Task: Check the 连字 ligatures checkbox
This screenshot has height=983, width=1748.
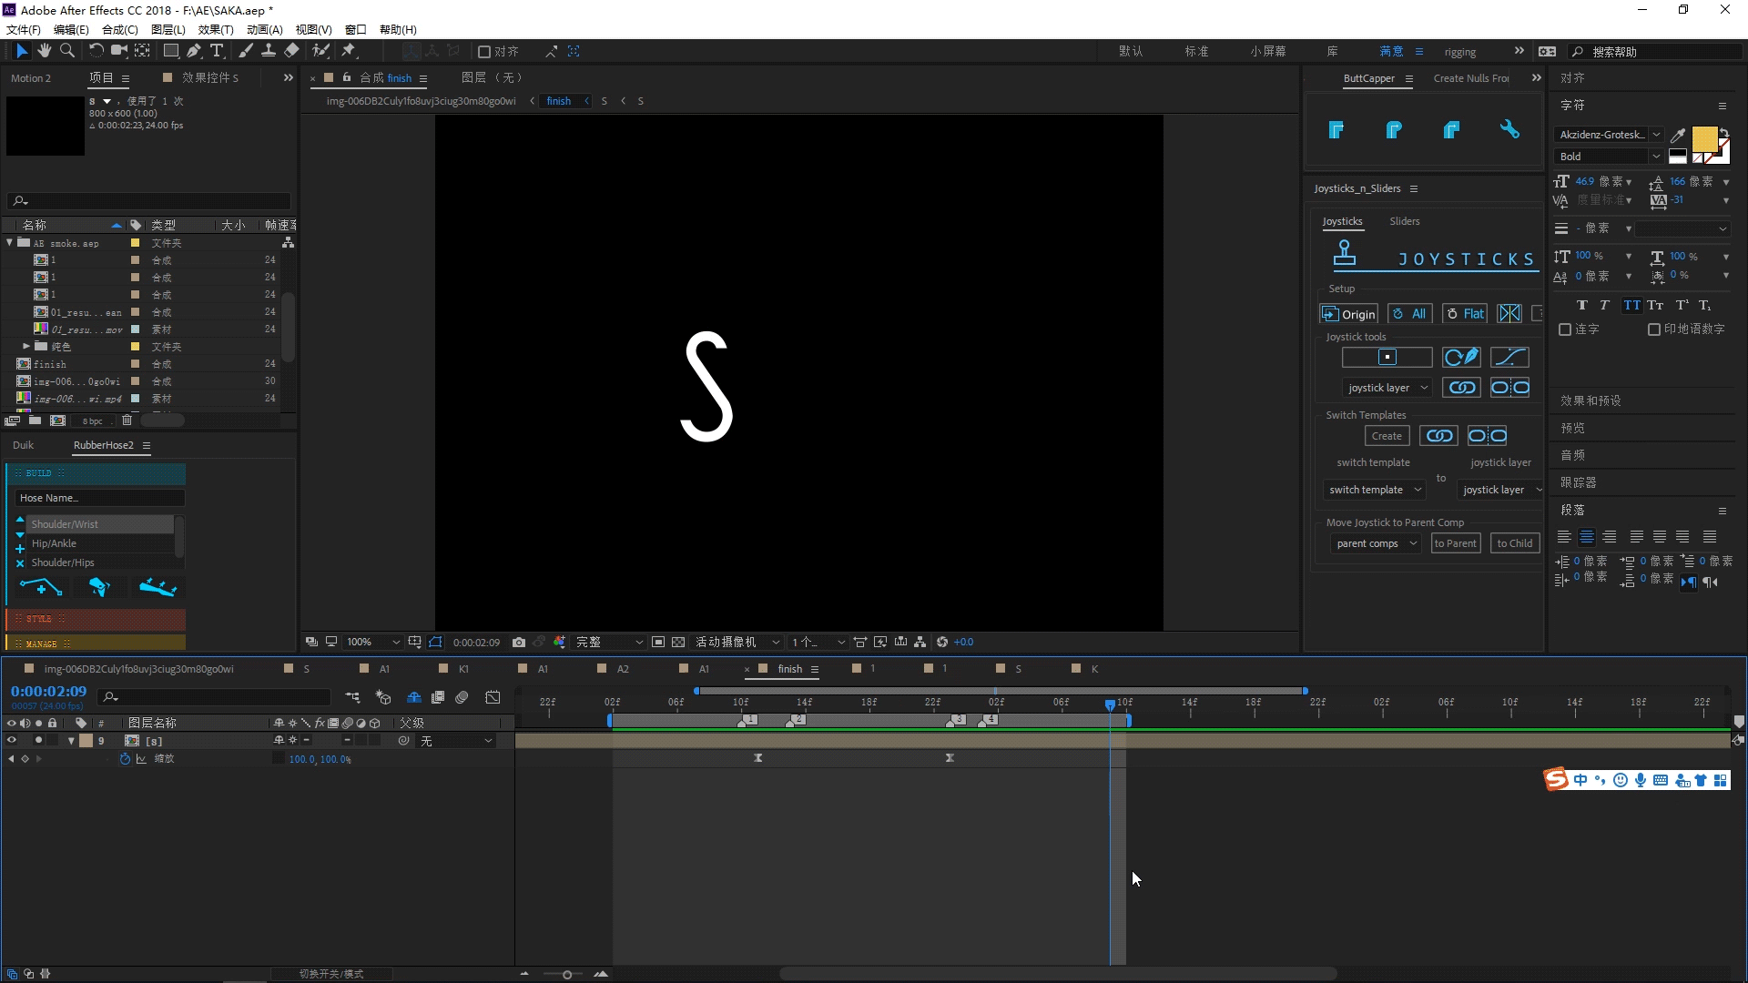Action: click(x=1565, y=329)
